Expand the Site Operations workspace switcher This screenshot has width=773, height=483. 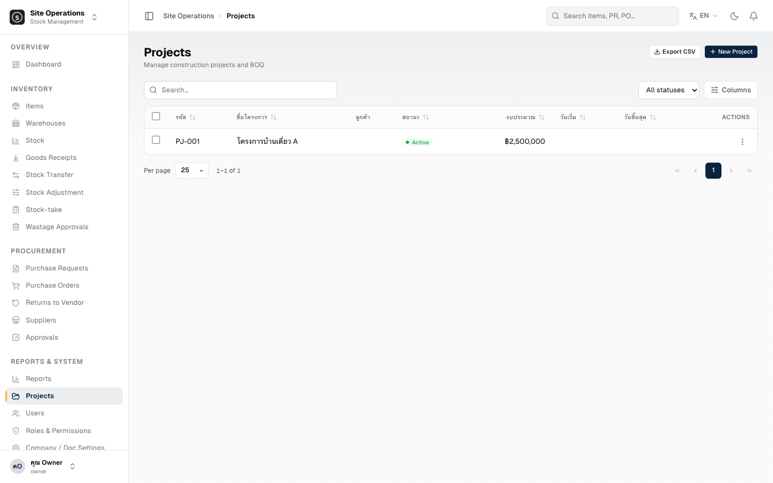point(94,17)
